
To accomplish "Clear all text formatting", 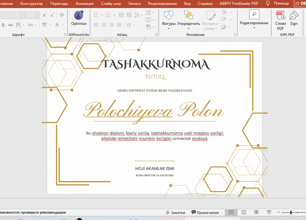I will (x=62, y=15).
